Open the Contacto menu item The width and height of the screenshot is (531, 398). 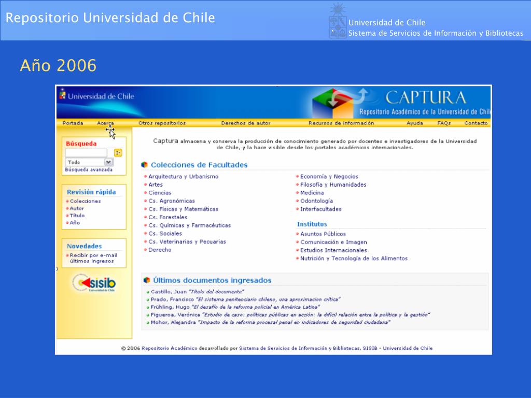(x=476, y=123)
